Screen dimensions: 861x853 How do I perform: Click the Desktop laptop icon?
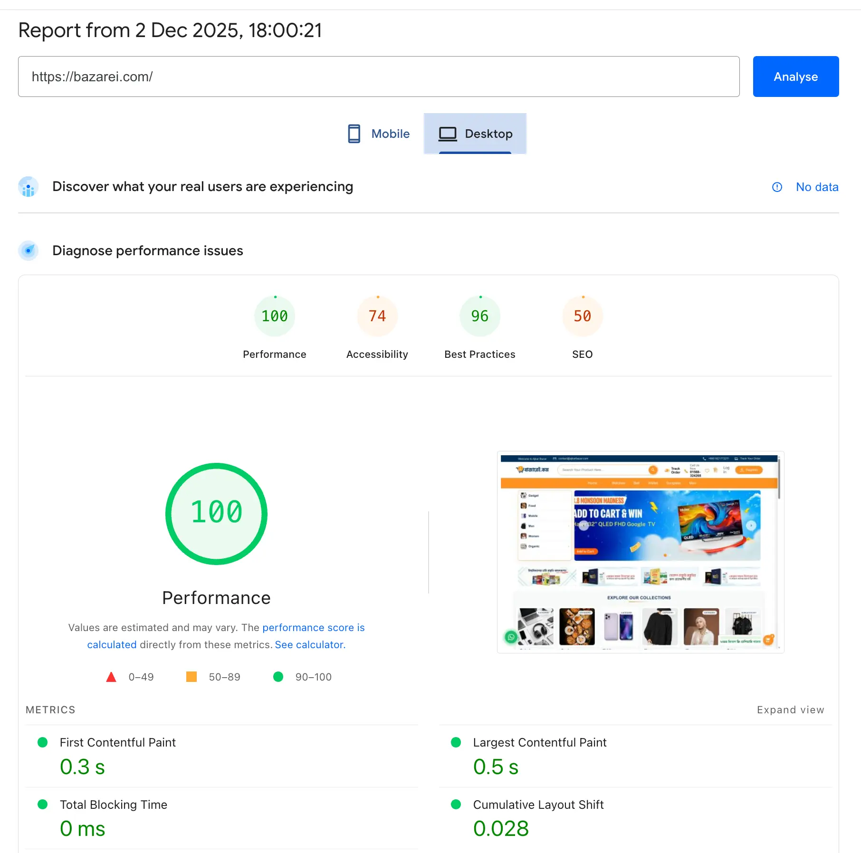coord(447,134)
